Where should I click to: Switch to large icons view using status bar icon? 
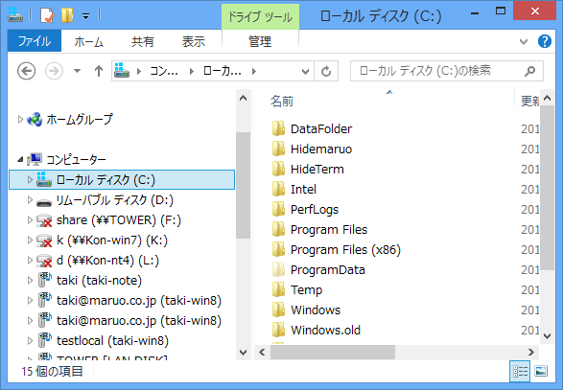(541, 371)
